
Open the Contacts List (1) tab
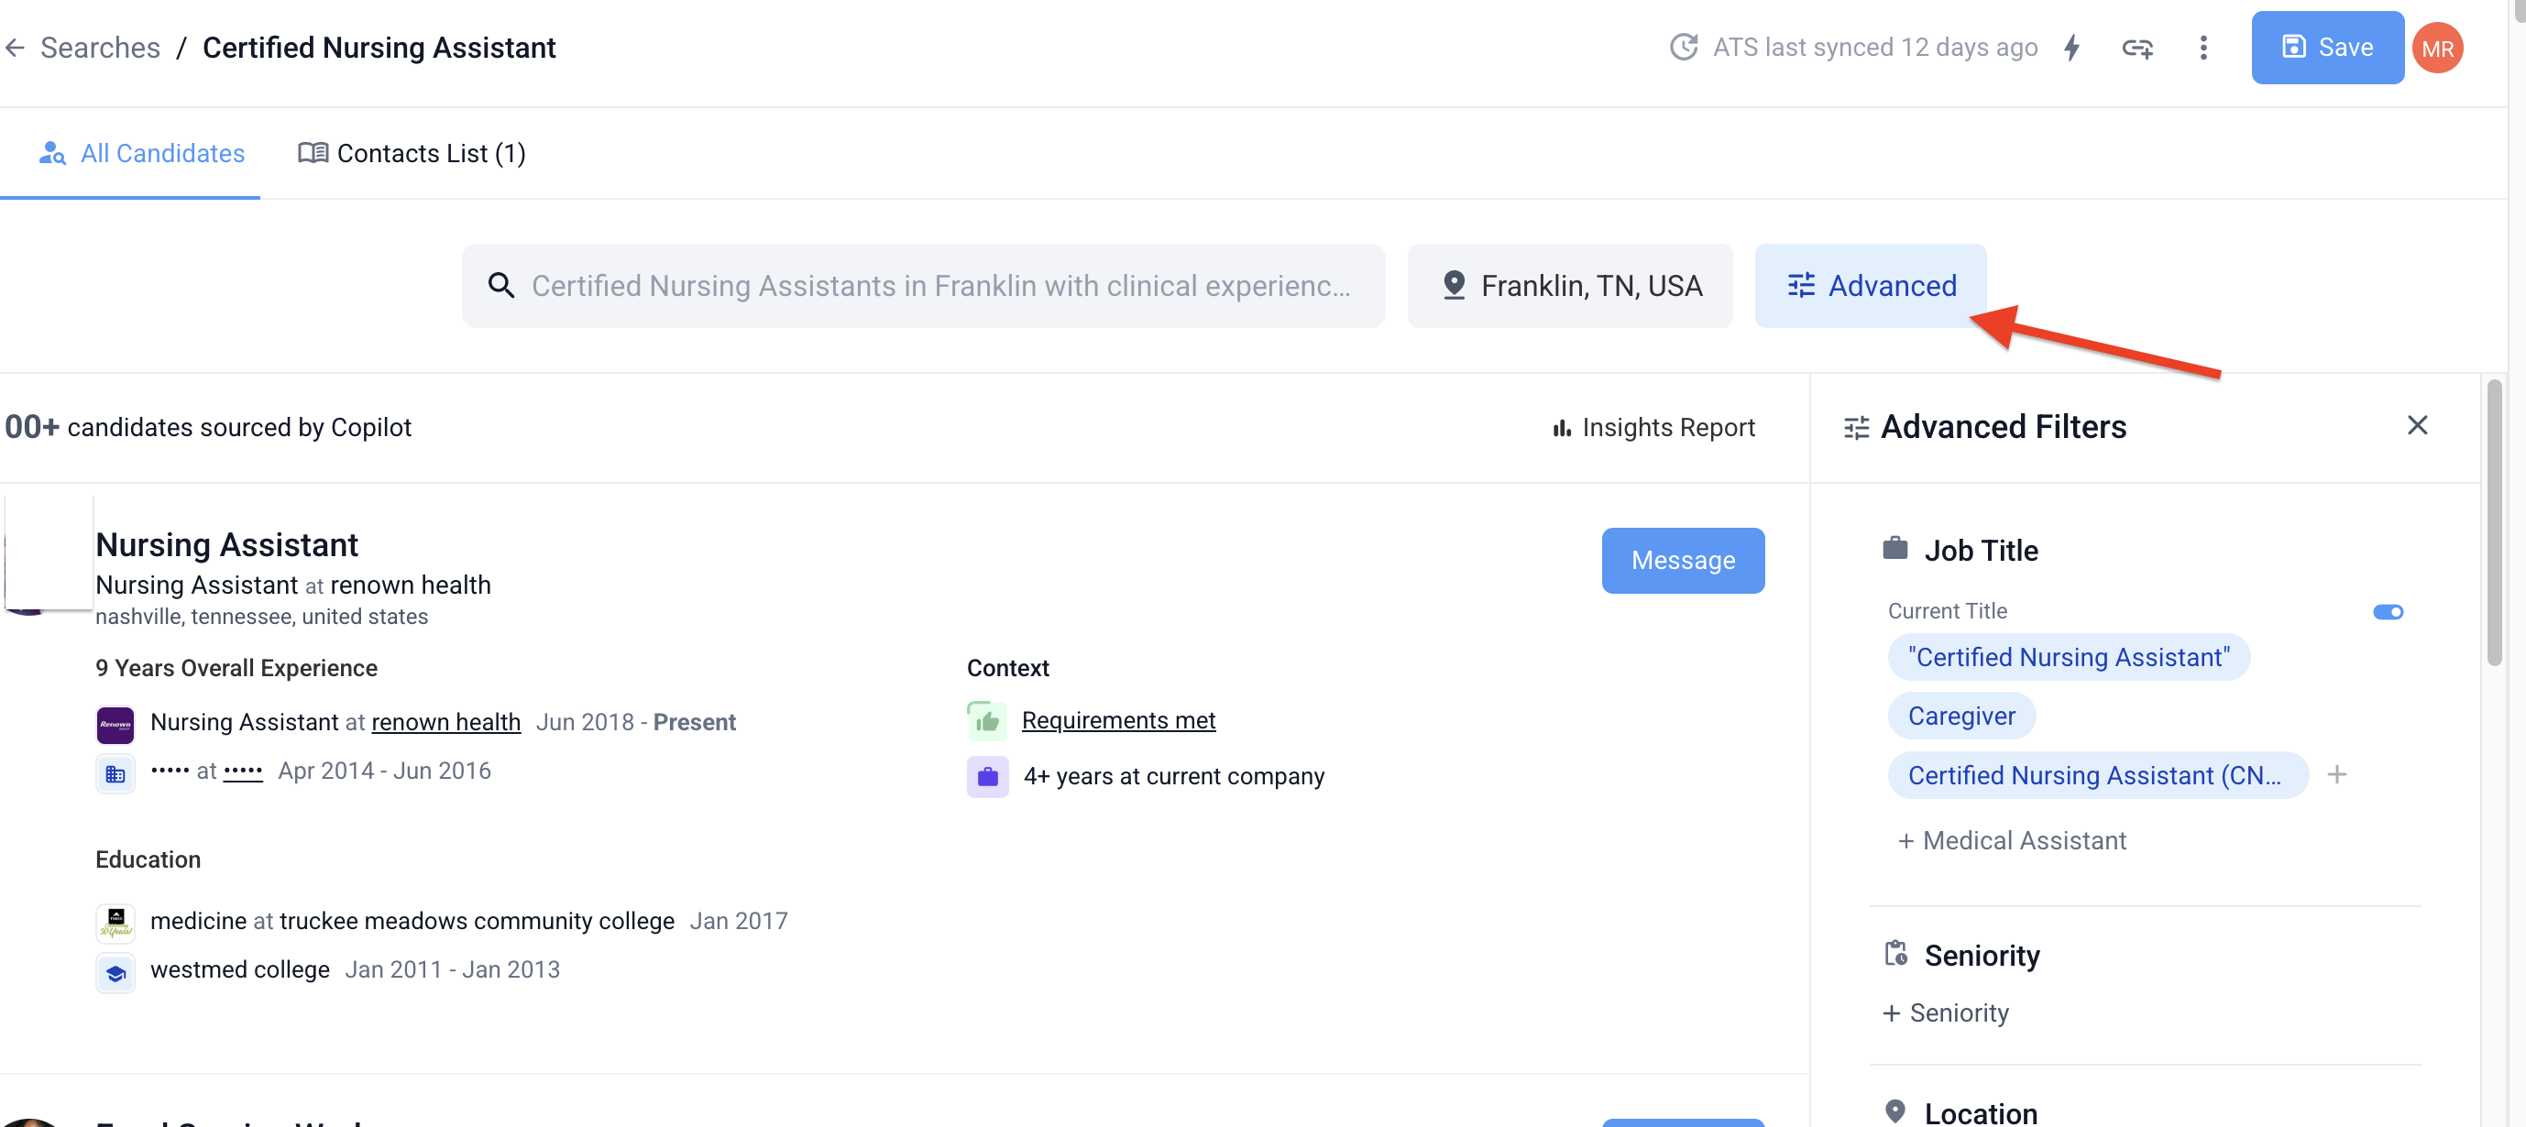tap(412, 154)
